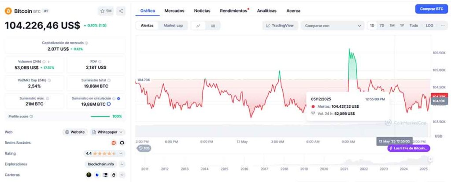Click the right handle of range slider

point(430,159)
